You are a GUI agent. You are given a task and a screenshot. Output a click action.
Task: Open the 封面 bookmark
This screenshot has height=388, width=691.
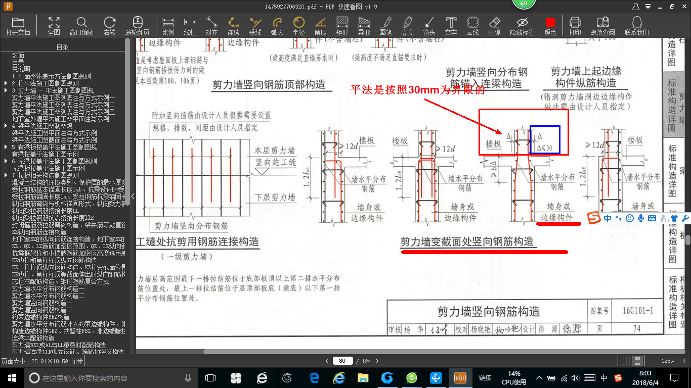click(18, 55)
